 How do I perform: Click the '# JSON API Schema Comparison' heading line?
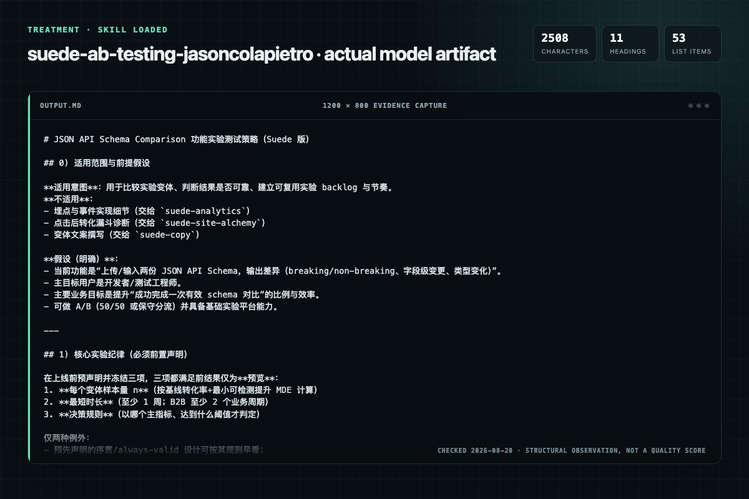(x=177, y=140)
